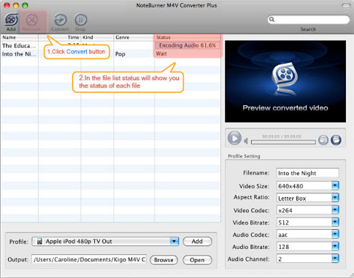The image size is (354, 278).
Task: Click the magnifier icon in search box
Action: point(272,20)
